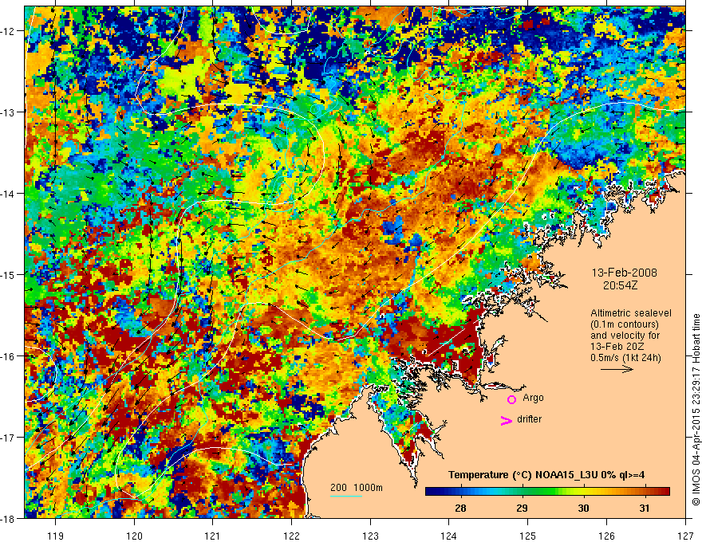This screenshot has width=702, height=542.
Task: Click the latitude axis label -14
Action: 9,193
